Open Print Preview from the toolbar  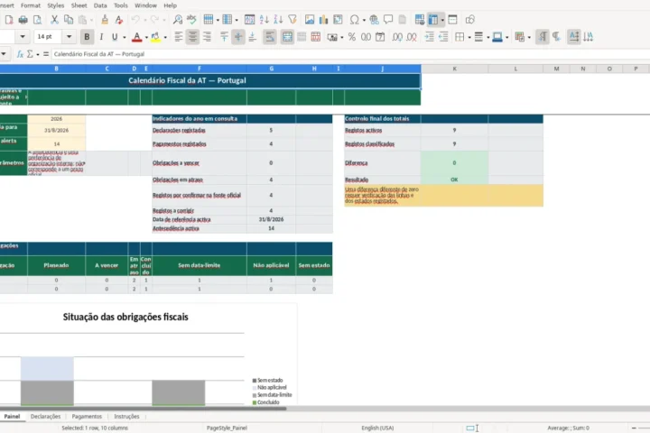pyautogui.click(x=37, y=20)
